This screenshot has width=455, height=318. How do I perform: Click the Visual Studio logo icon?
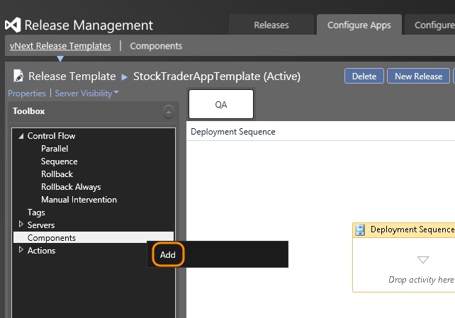tap(13, 25)
